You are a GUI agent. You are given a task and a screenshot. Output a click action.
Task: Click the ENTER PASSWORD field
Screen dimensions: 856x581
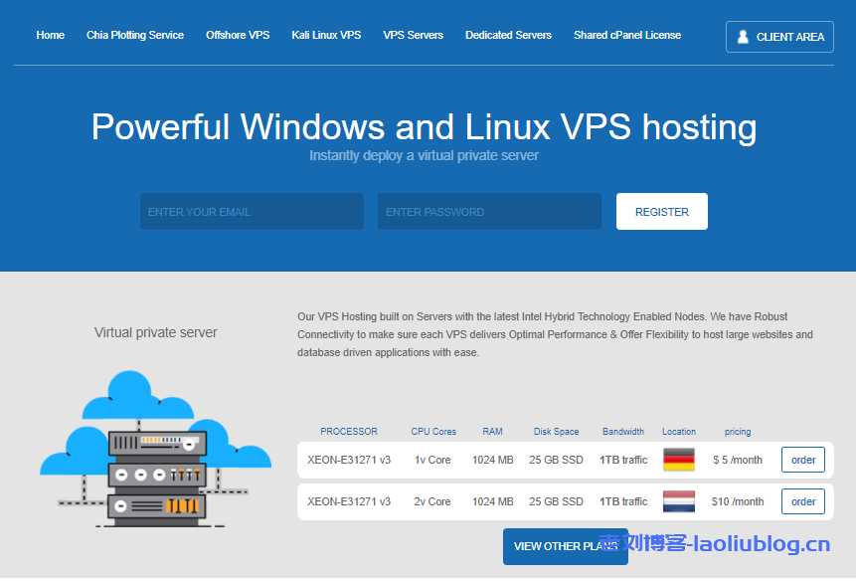tap(488, 211)
